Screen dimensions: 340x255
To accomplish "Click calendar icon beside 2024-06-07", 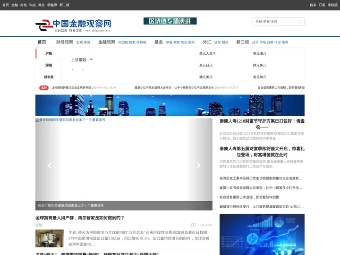I will click(193, 225).
